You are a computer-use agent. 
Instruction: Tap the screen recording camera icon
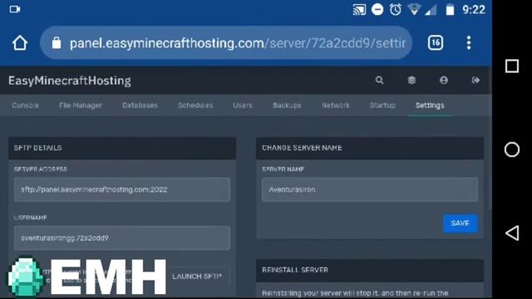pyautogui.click(x=15, y=9)
